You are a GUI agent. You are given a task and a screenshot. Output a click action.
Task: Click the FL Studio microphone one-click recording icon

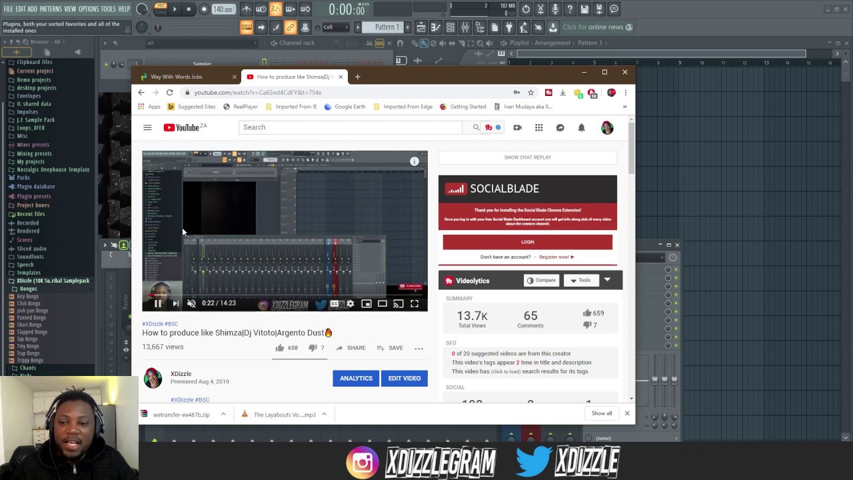pos(556,9)
